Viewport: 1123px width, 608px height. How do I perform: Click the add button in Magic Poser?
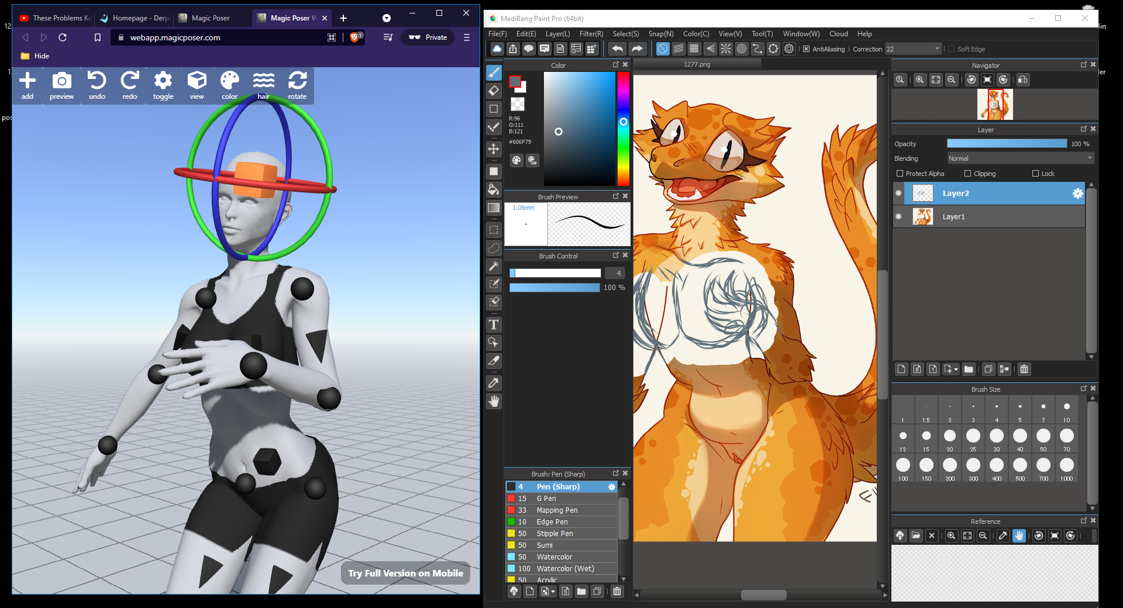pos(27,85)
